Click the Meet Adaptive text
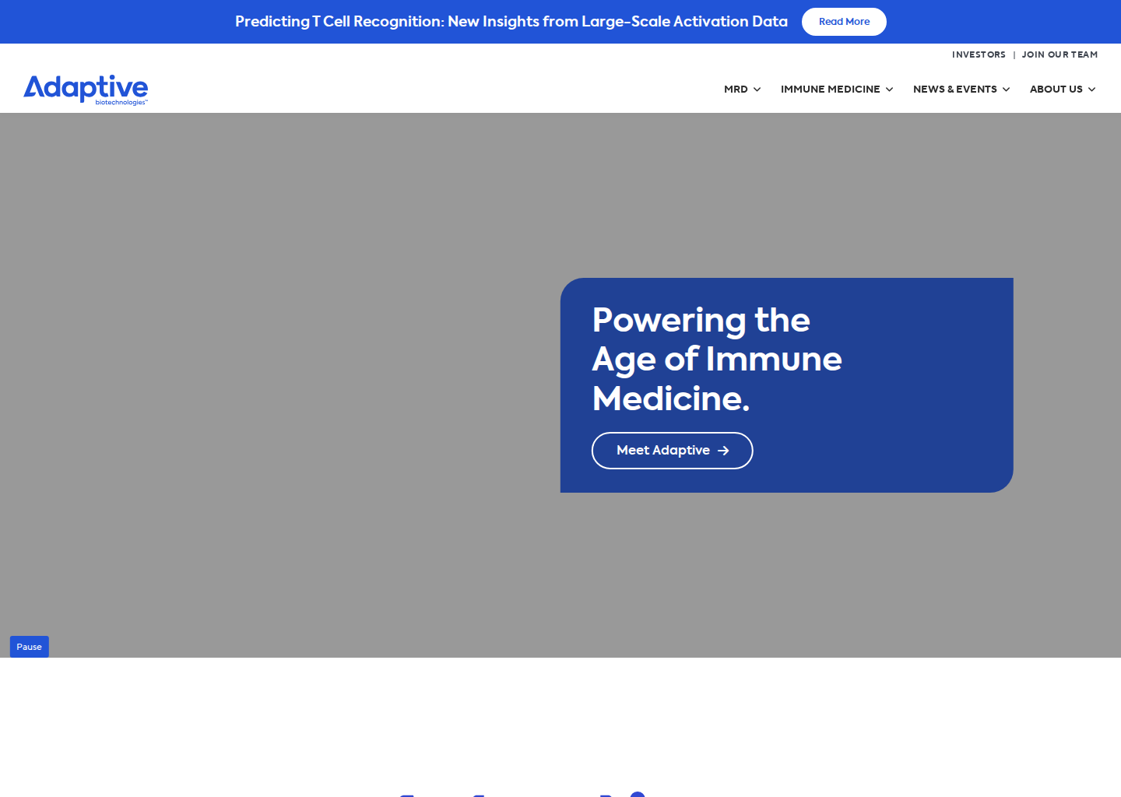1121x797 pixels. coord(663,451)
